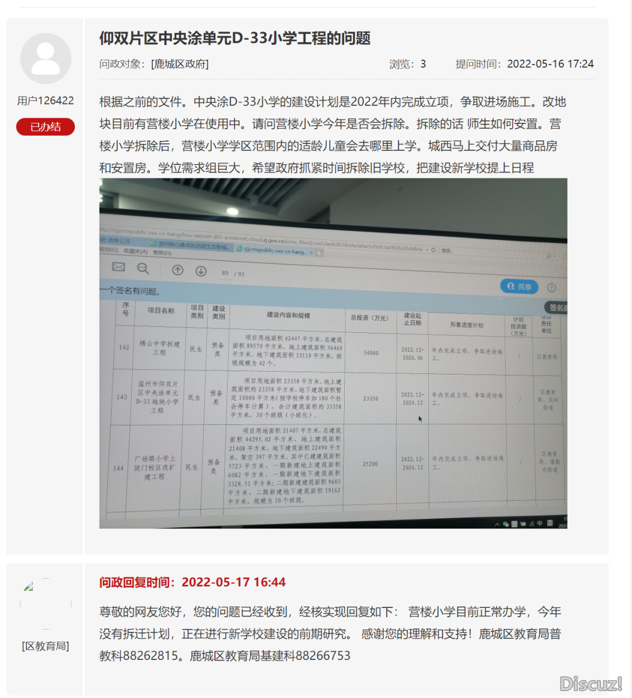This screenshot has height=698, width=632.
Task: Open the attached screenshot photo
Action: click(x=333, y=353)
